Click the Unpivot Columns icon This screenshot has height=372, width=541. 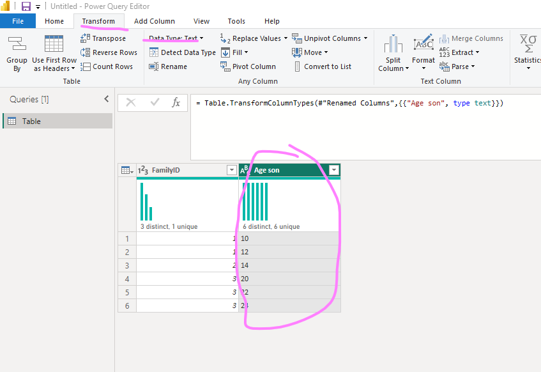pyautogui.click(x=297, y=38)
